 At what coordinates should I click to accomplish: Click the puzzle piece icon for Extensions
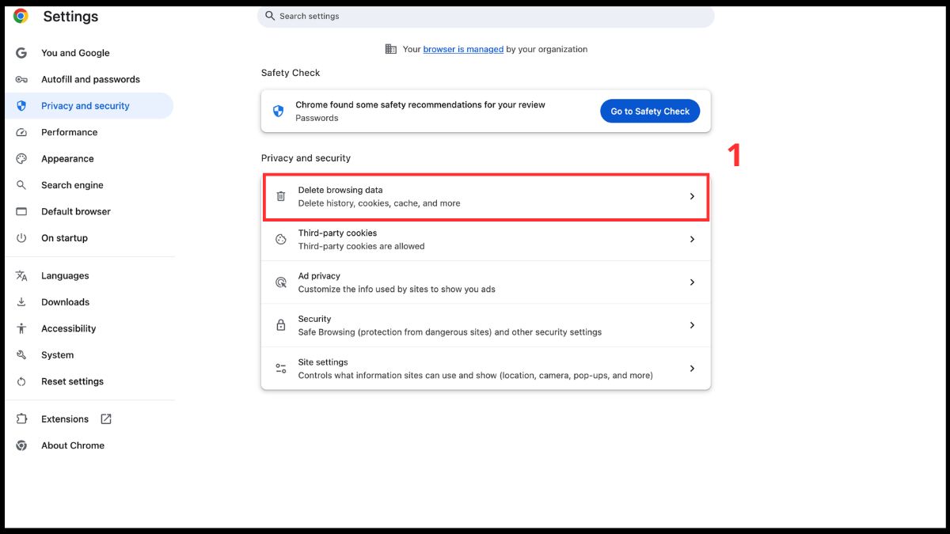click(x=21, y=419)
